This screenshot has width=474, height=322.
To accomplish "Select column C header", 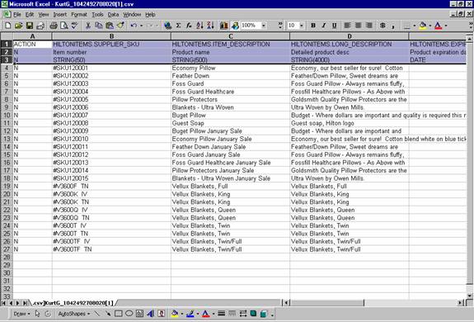I will pyautogui.click(x=230, y=36).
